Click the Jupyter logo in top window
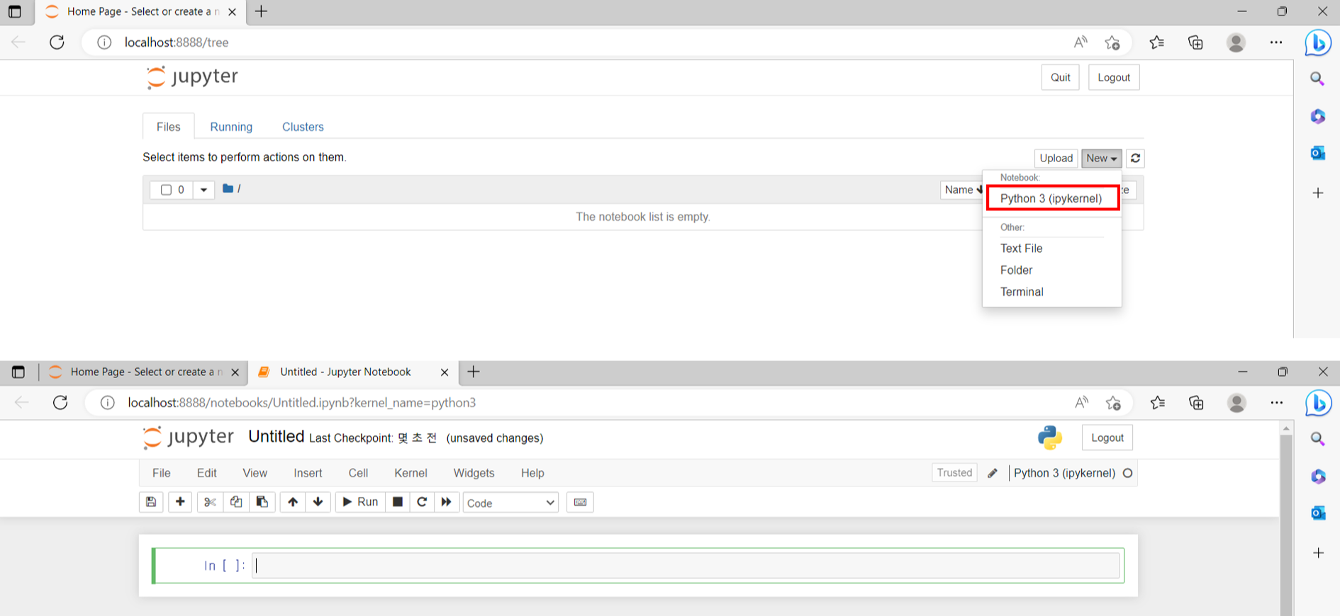This screenshot has width=1340, height=616. (192, 76)
